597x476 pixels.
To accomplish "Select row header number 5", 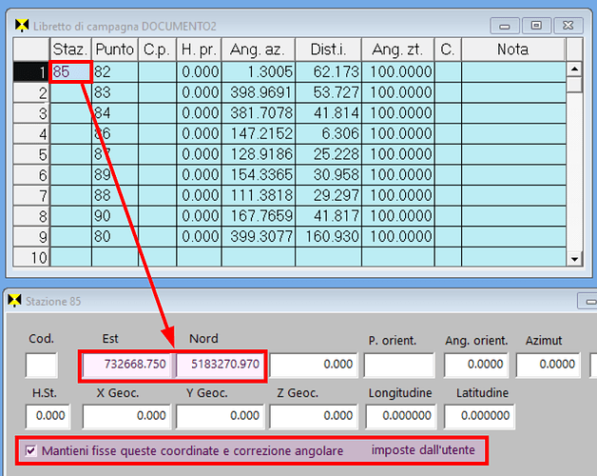I will coord(31,154).
